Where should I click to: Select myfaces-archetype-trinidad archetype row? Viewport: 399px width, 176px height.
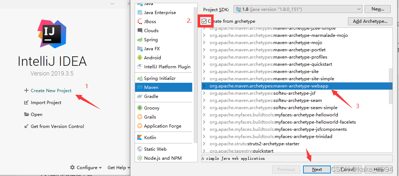coord(295,137)
